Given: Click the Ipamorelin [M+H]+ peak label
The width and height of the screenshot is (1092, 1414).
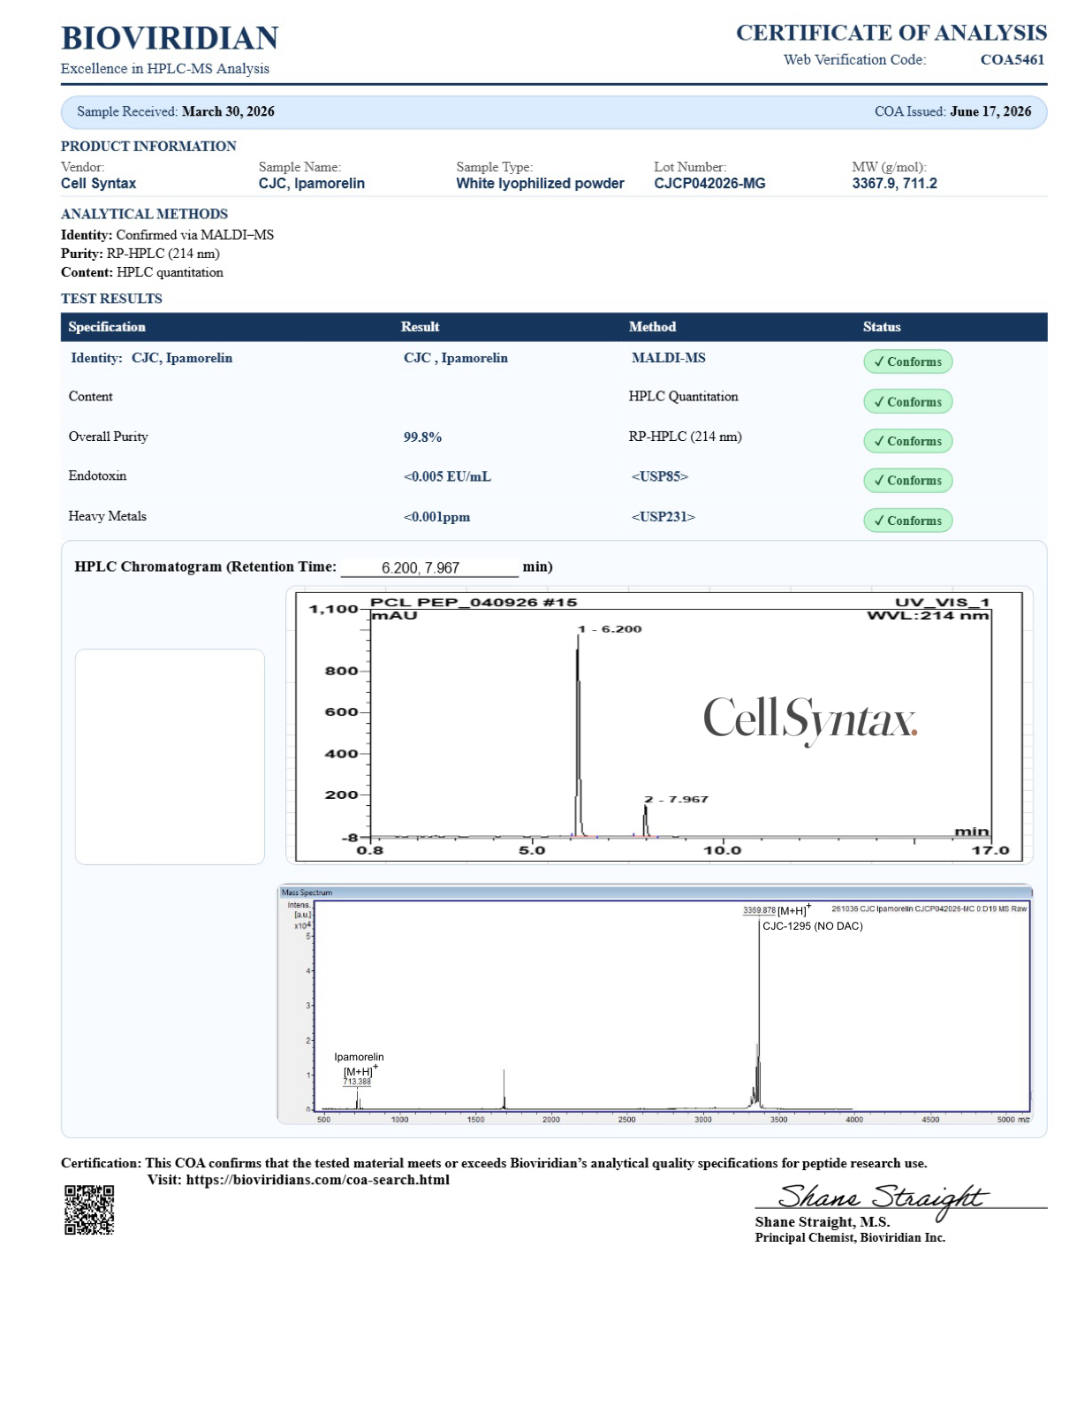Looking at the screenshot, I should point(359,1064).
